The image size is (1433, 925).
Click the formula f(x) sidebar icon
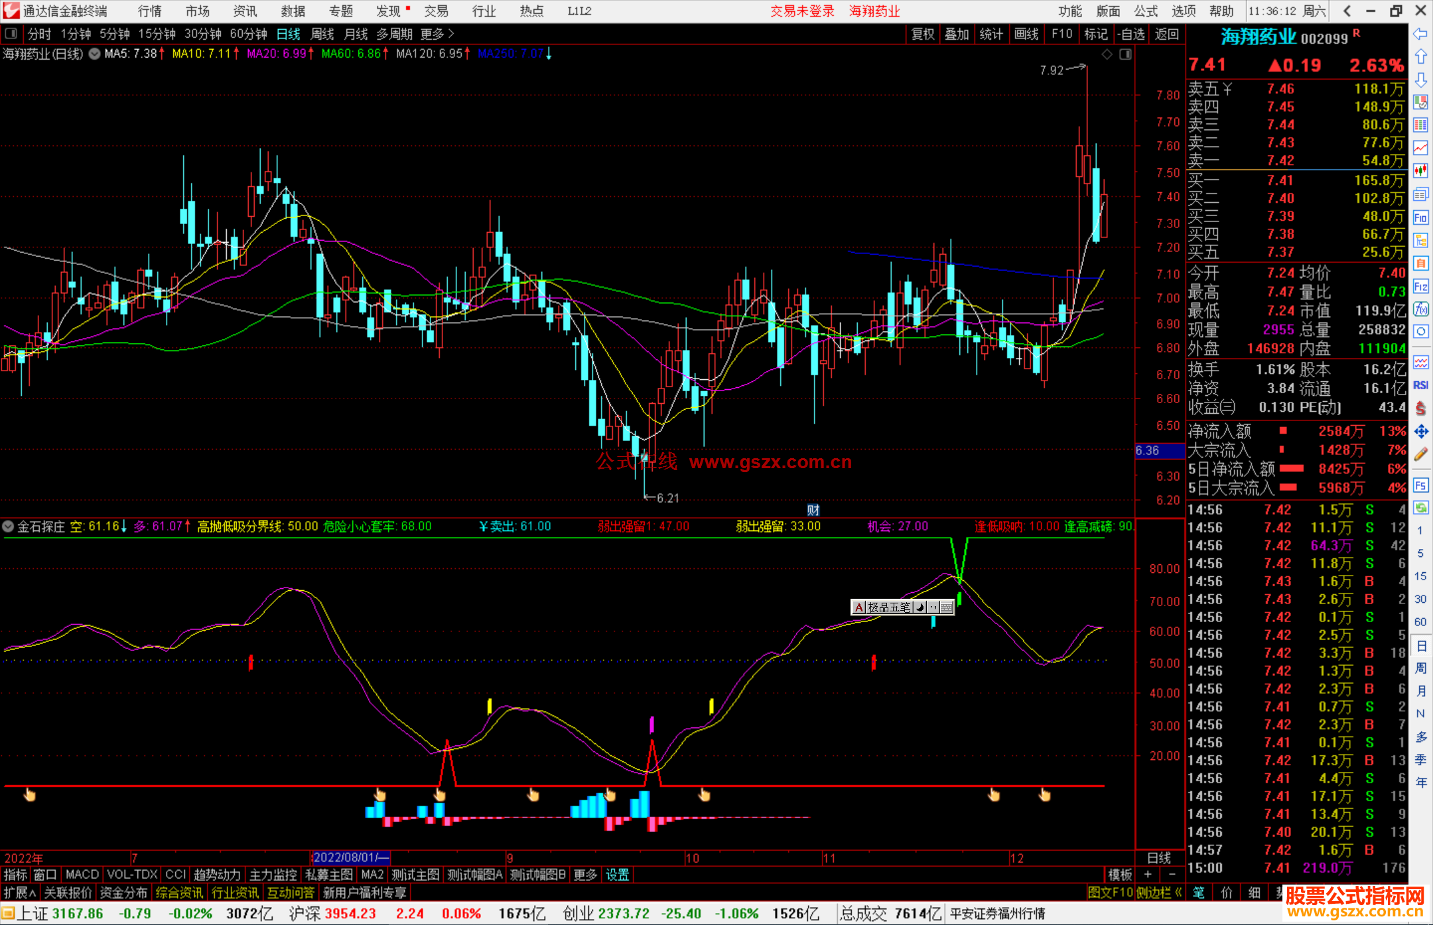pos(1420,309)
